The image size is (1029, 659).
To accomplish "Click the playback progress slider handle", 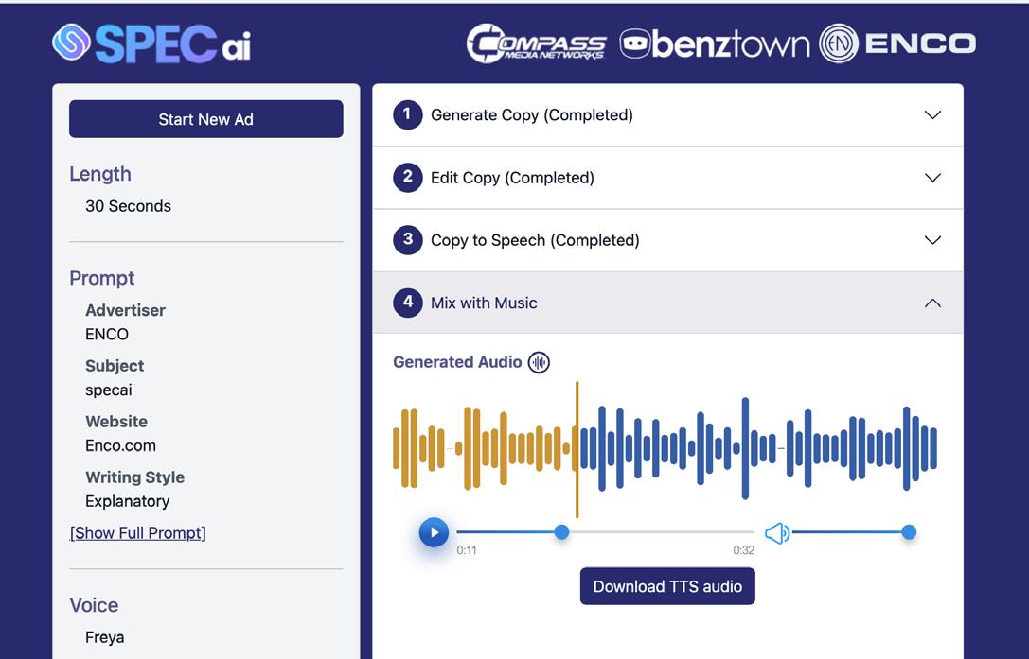I will (561, 532).
